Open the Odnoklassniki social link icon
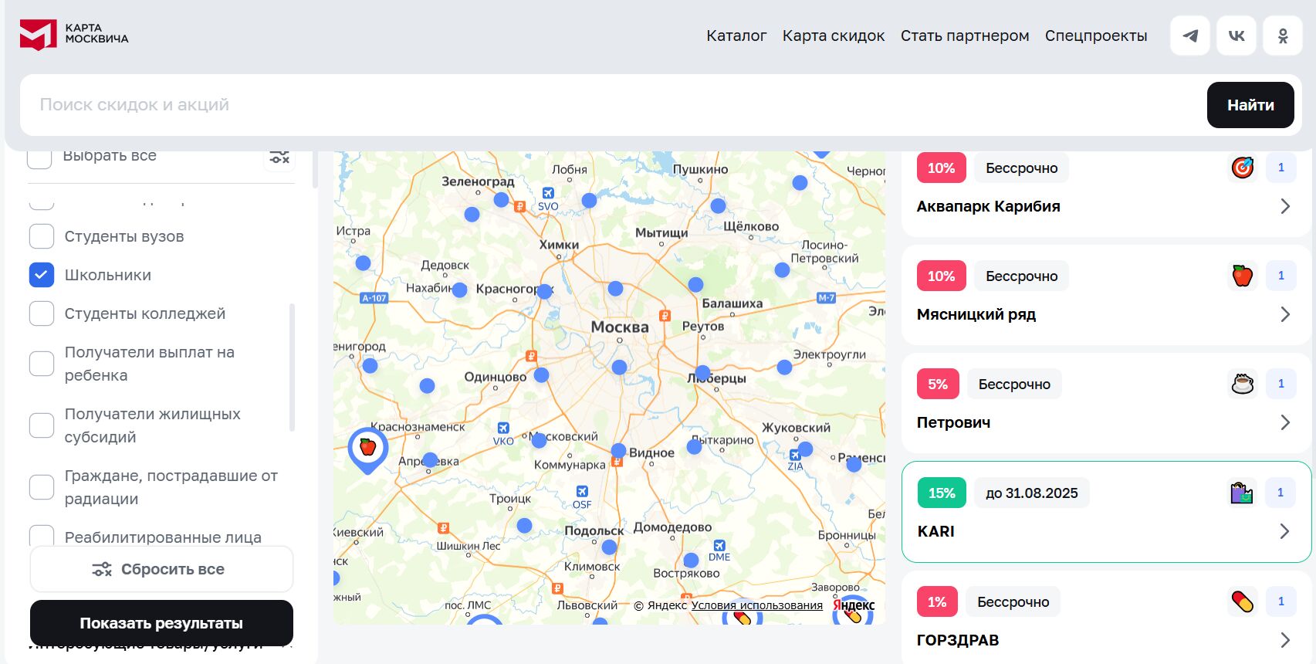1316x664 pixels. click(x=1283, y=36)
